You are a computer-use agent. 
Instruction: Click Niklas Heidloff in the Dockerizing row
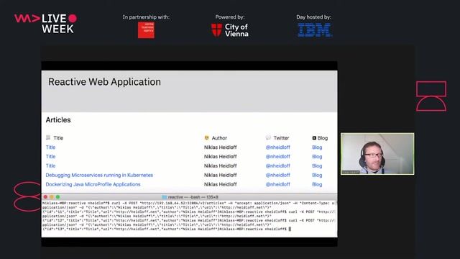(221, 184)
